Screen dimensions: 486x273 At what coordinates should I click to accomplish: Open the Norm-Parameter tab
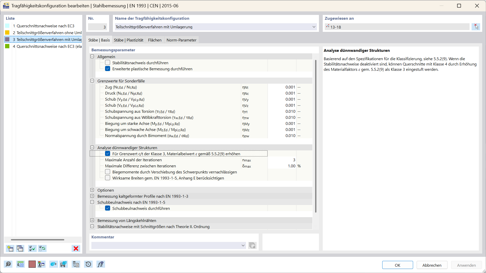(181, 40)
